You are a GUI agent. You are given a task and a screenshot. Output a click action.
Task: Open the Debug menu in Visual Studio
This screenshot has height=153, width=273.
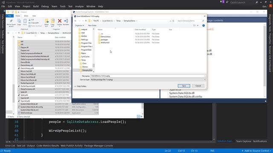coord(45,6)
